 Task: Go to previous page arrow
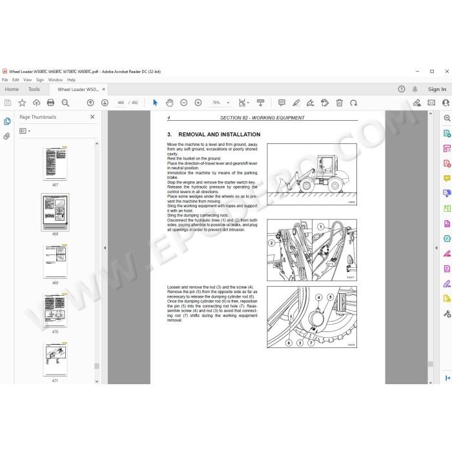click(x=90, y=103)
